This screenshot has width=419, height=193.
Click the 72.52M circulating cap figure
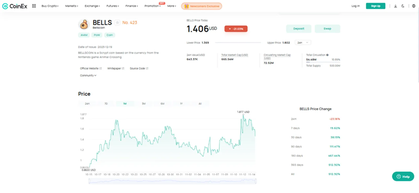[x=269, y=63]
